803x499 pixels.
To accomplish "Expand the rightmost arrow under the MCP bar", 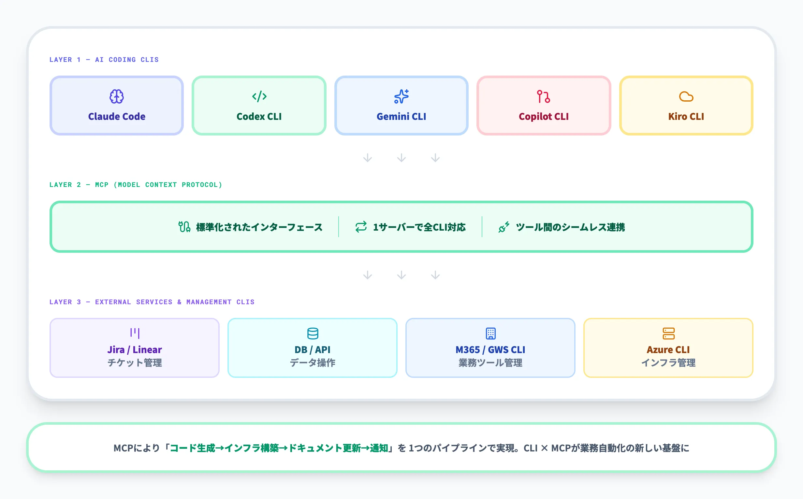I will pos(435,275).
